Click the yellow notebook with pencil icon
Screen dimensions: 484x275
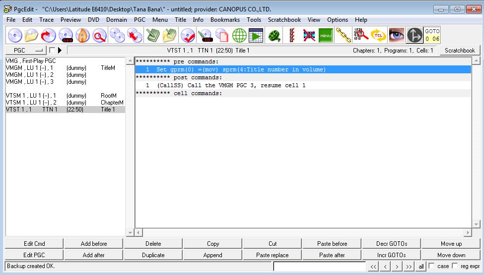pos(169,35)
